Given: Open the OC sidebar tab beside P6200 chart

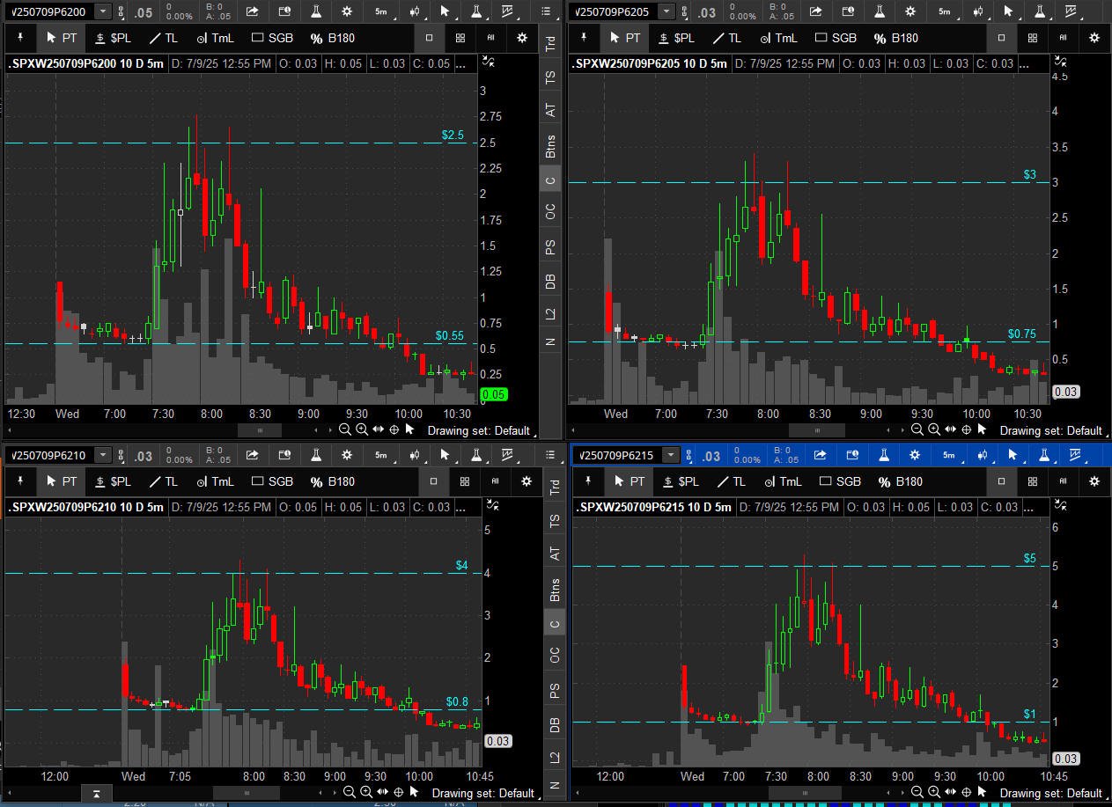Looking at the screenshot, I should pos(551,212).
